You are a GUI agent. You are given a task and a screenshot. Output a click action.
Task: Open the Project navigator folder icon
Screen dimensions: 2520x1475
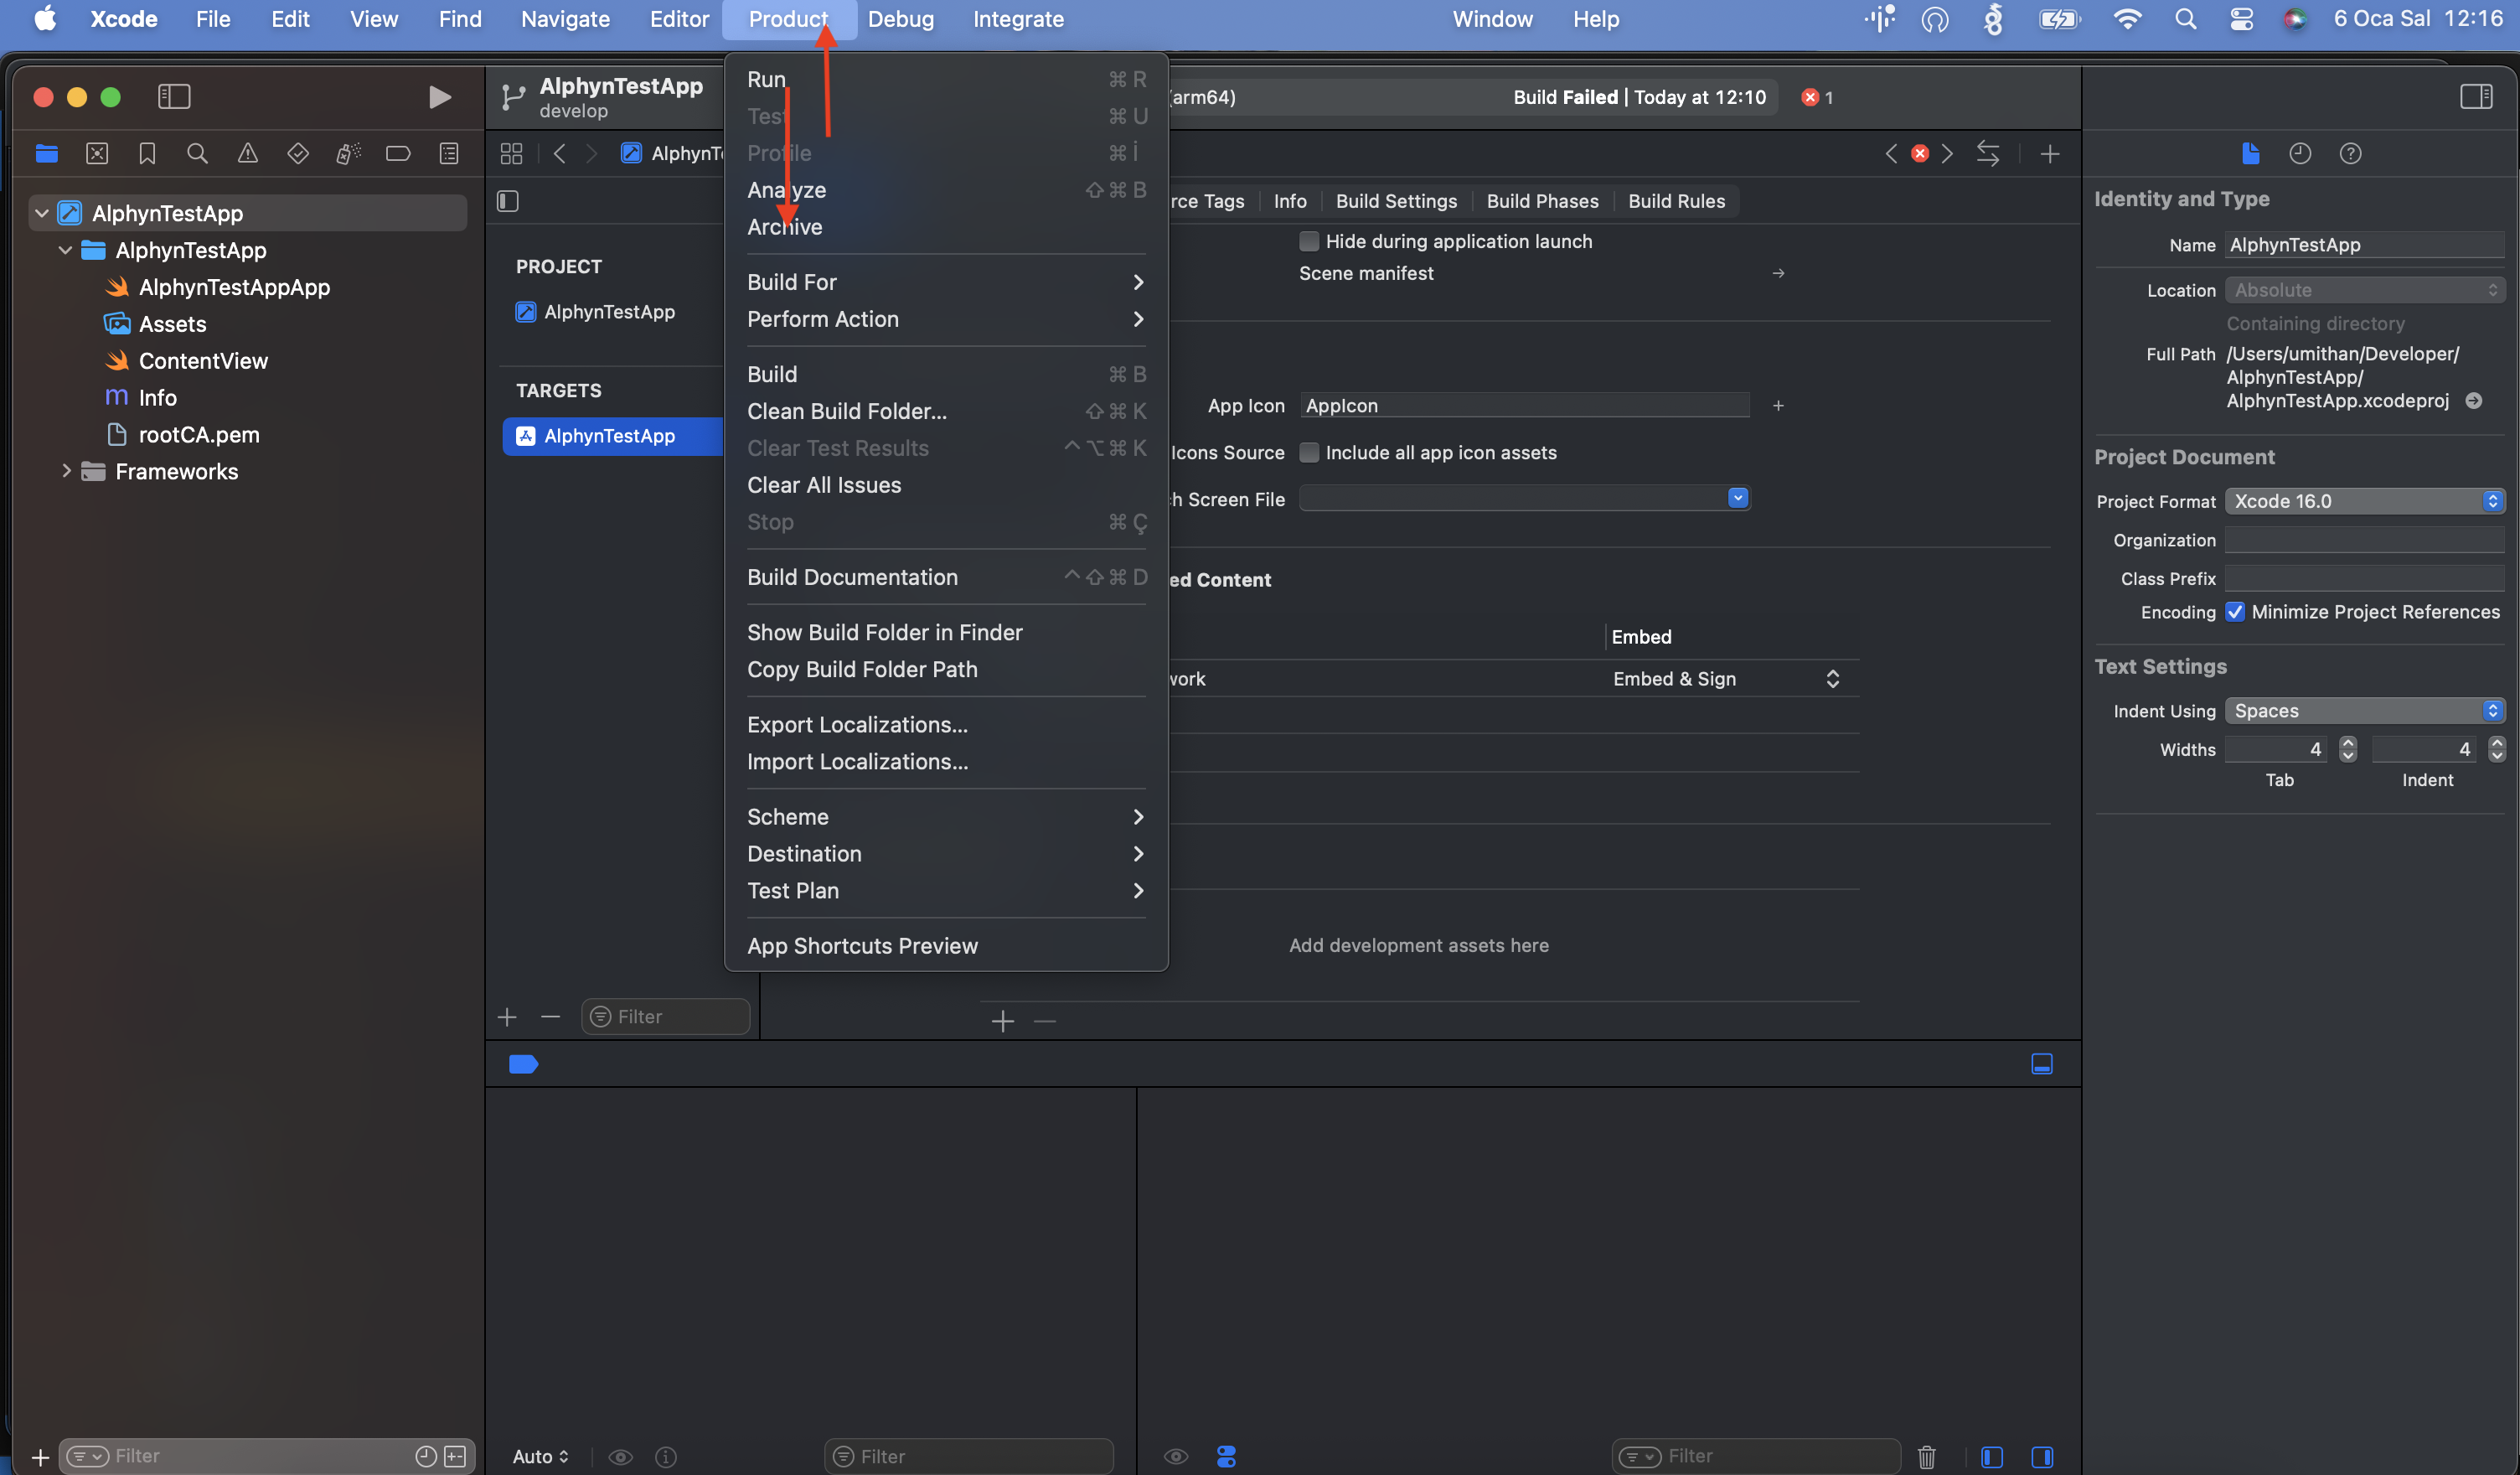point(46,153)
